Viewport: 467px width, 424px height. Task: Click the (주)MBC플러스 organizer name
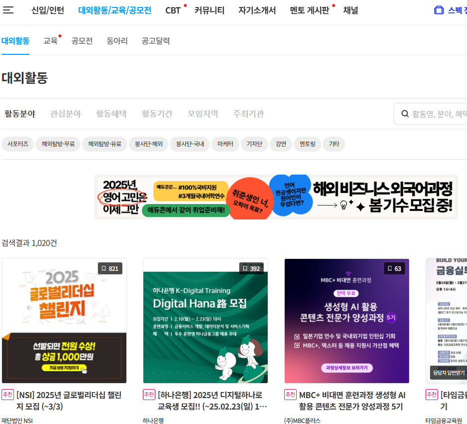(302, 421)
